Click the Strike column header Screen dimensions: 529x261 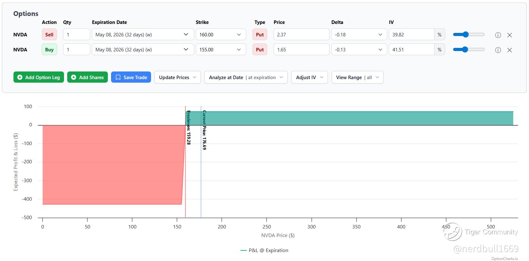(x=202, y=22)
